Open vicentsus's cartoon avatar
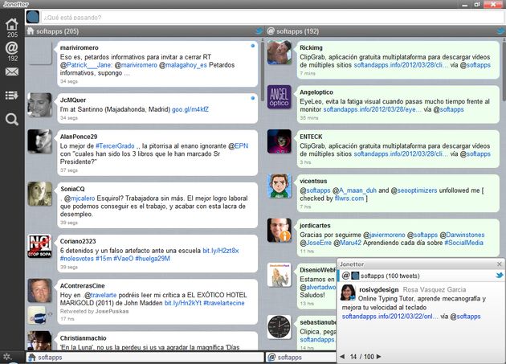 [x=280, y=186]
